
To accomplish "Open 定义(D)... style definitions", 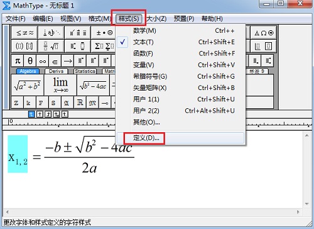I will 180,138.
